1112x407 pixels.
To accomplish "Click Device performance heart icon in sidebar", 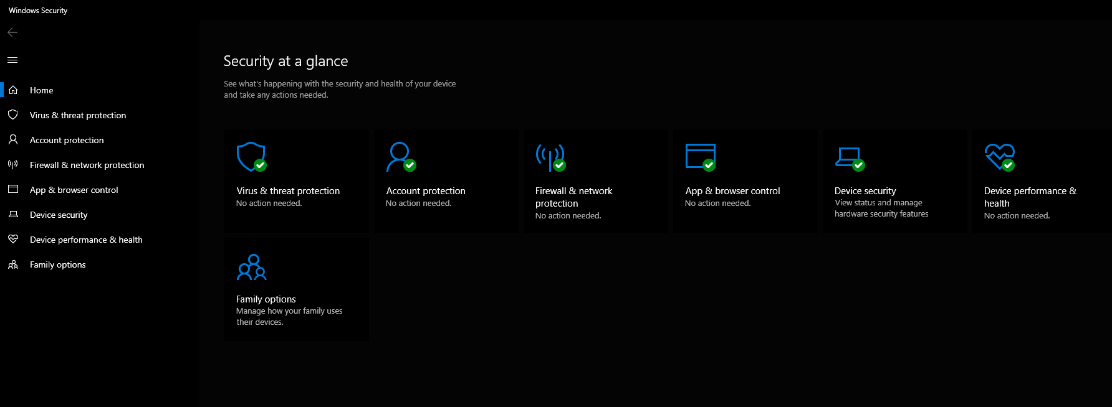I will point(13,240).
